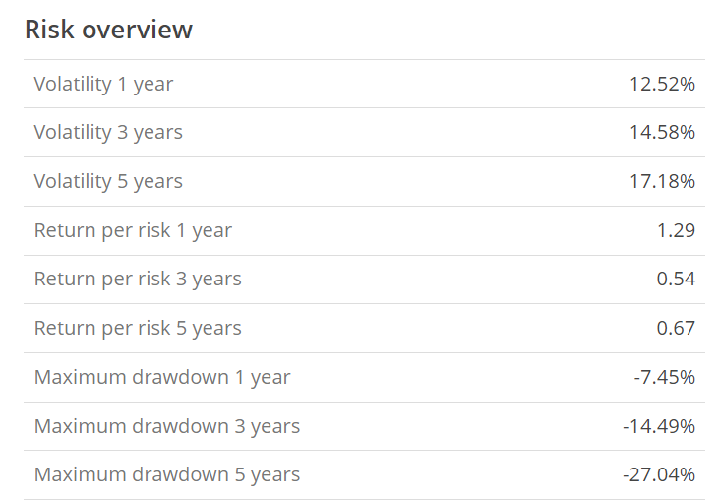The width and height of the screenshot is (719, 500).
Task: Click the -7.45% drawdown value
Action: [664, 377]
